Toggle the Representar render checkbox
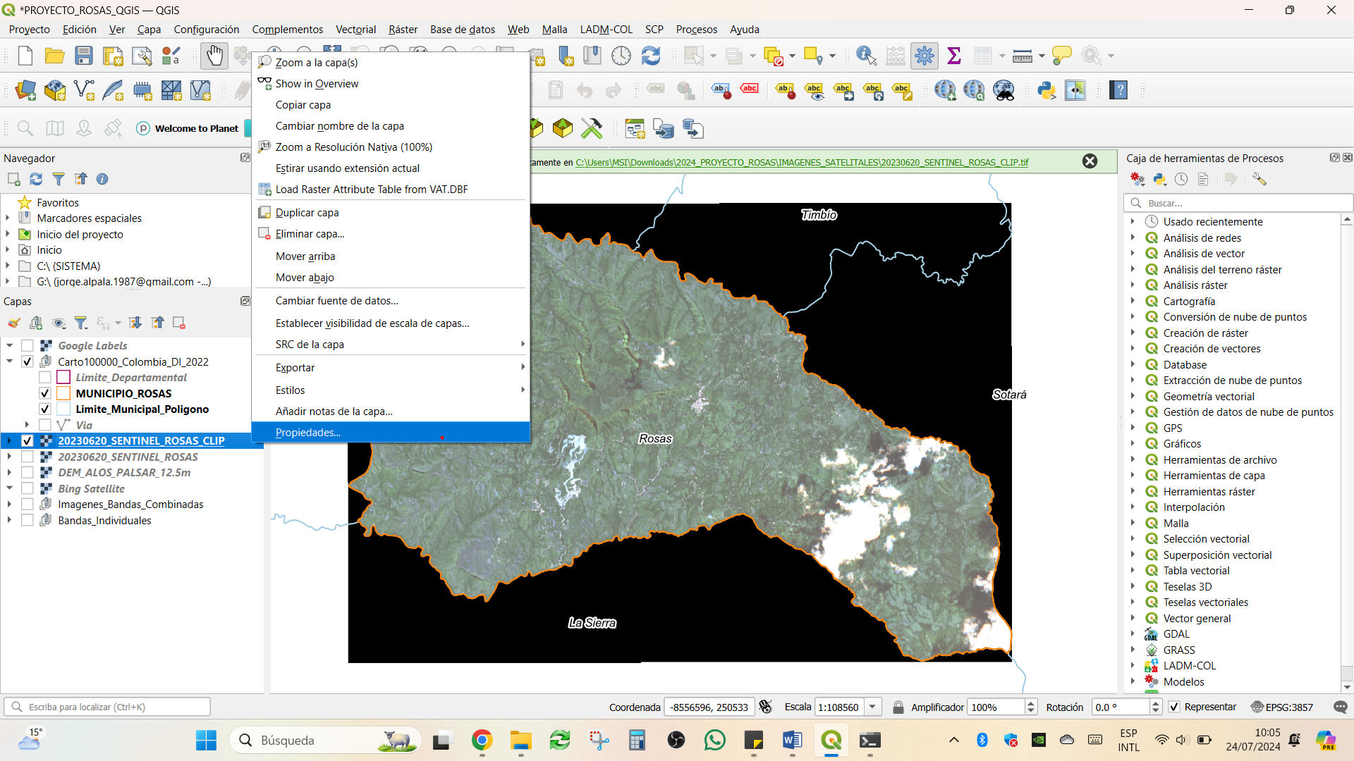The image size is (1354, 761). tap(1174, 707)
